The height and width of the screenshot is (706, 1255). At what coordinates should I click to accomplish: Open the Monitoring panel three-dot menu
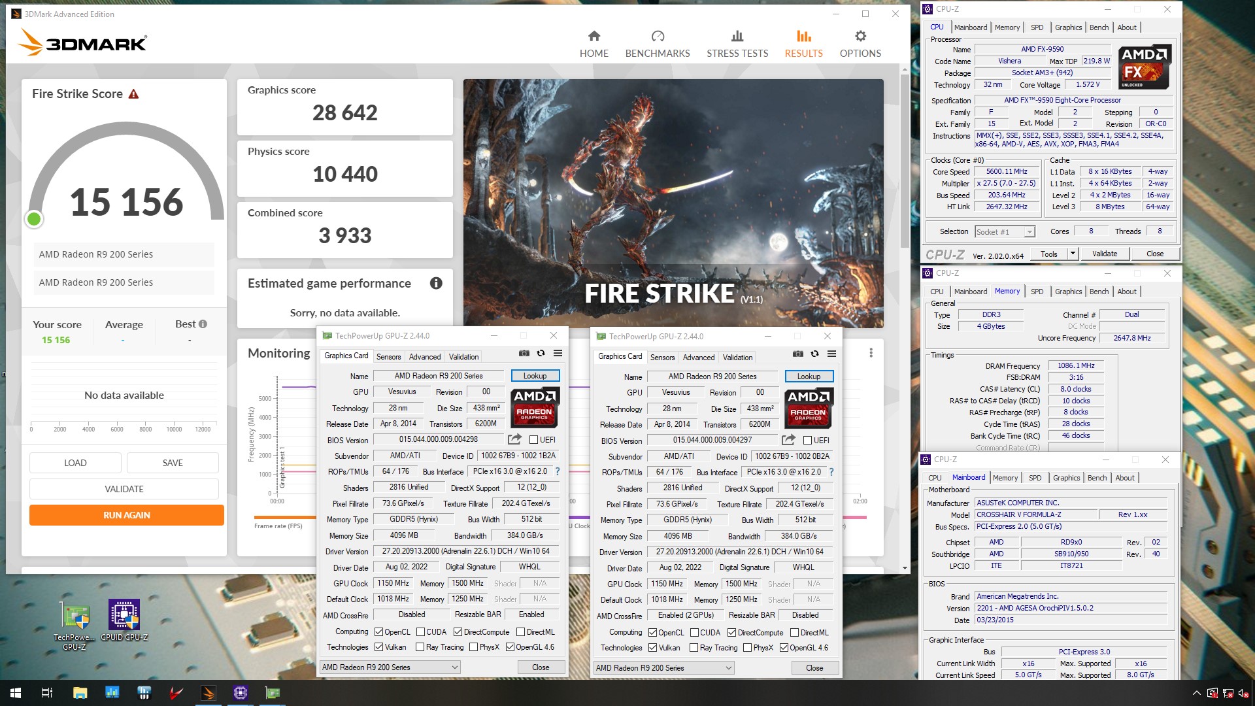pyautogui.click(x=871, y=353)
